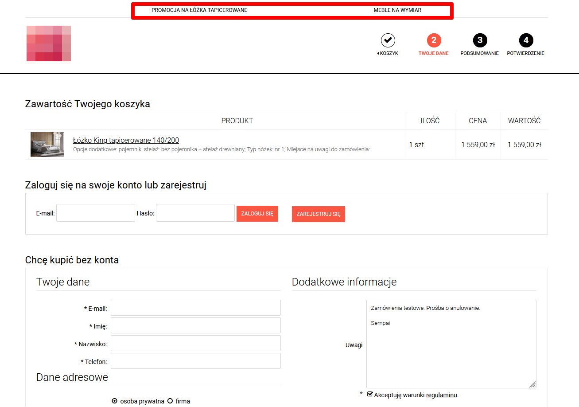Toggle the 'Akceptuję warunki regulaminu' checkbox
The width and height of the screenshot is (579, 407).
pyautogui.click(x=370, y=394)
